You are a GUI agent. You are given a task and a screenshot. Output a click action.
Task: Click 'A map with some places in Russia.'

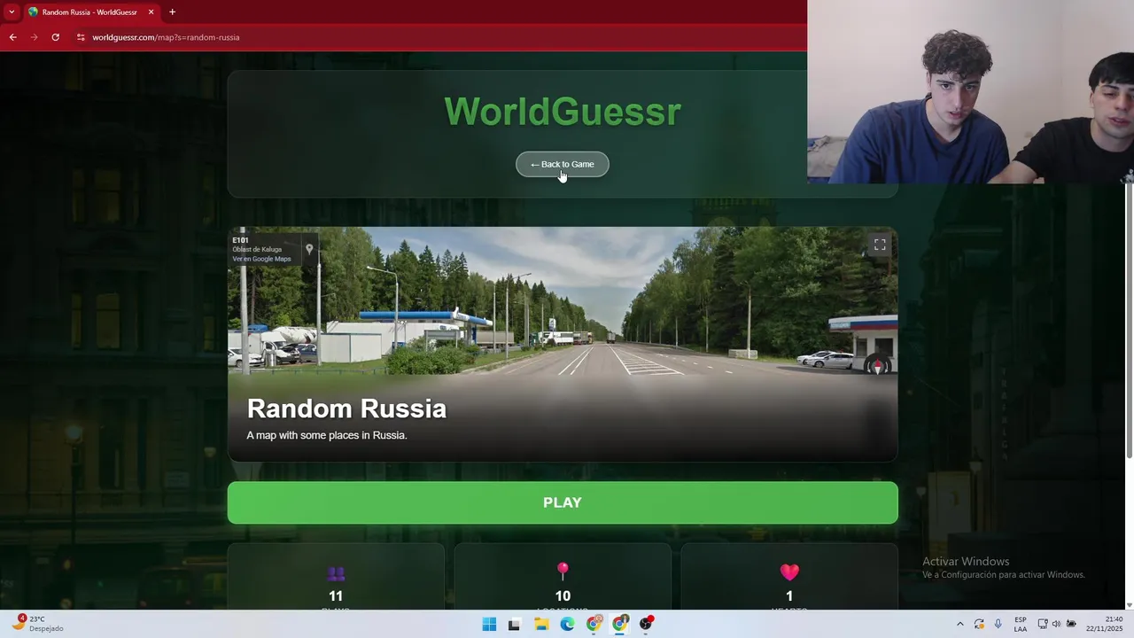pos(327,435)
